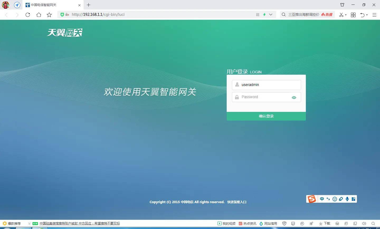
Task: Click the scissors screenshot tool icon
Action: [x=341, y=15]
